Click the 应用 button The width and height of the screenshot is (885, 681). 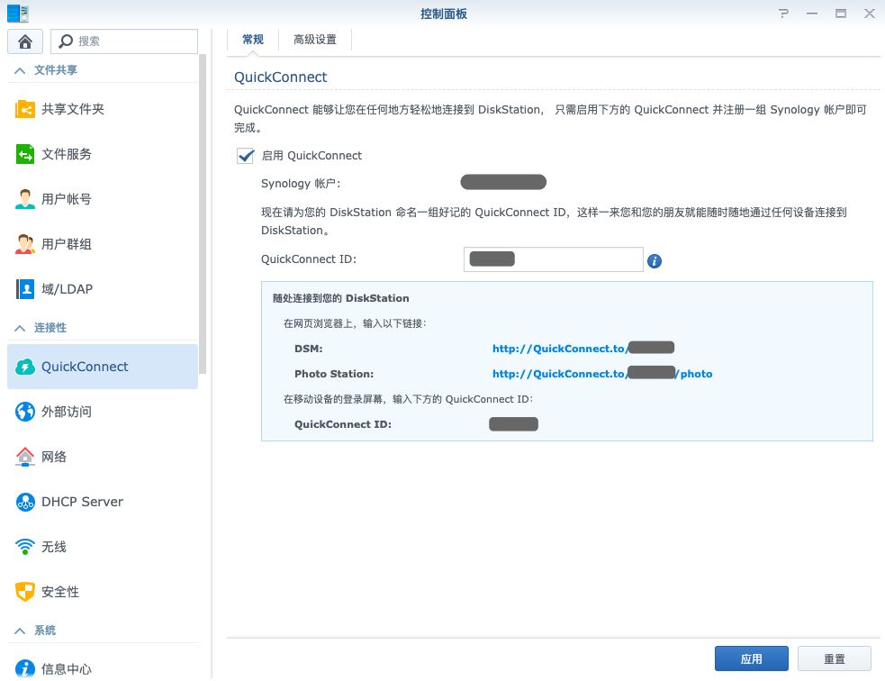(x=751, y=658)
